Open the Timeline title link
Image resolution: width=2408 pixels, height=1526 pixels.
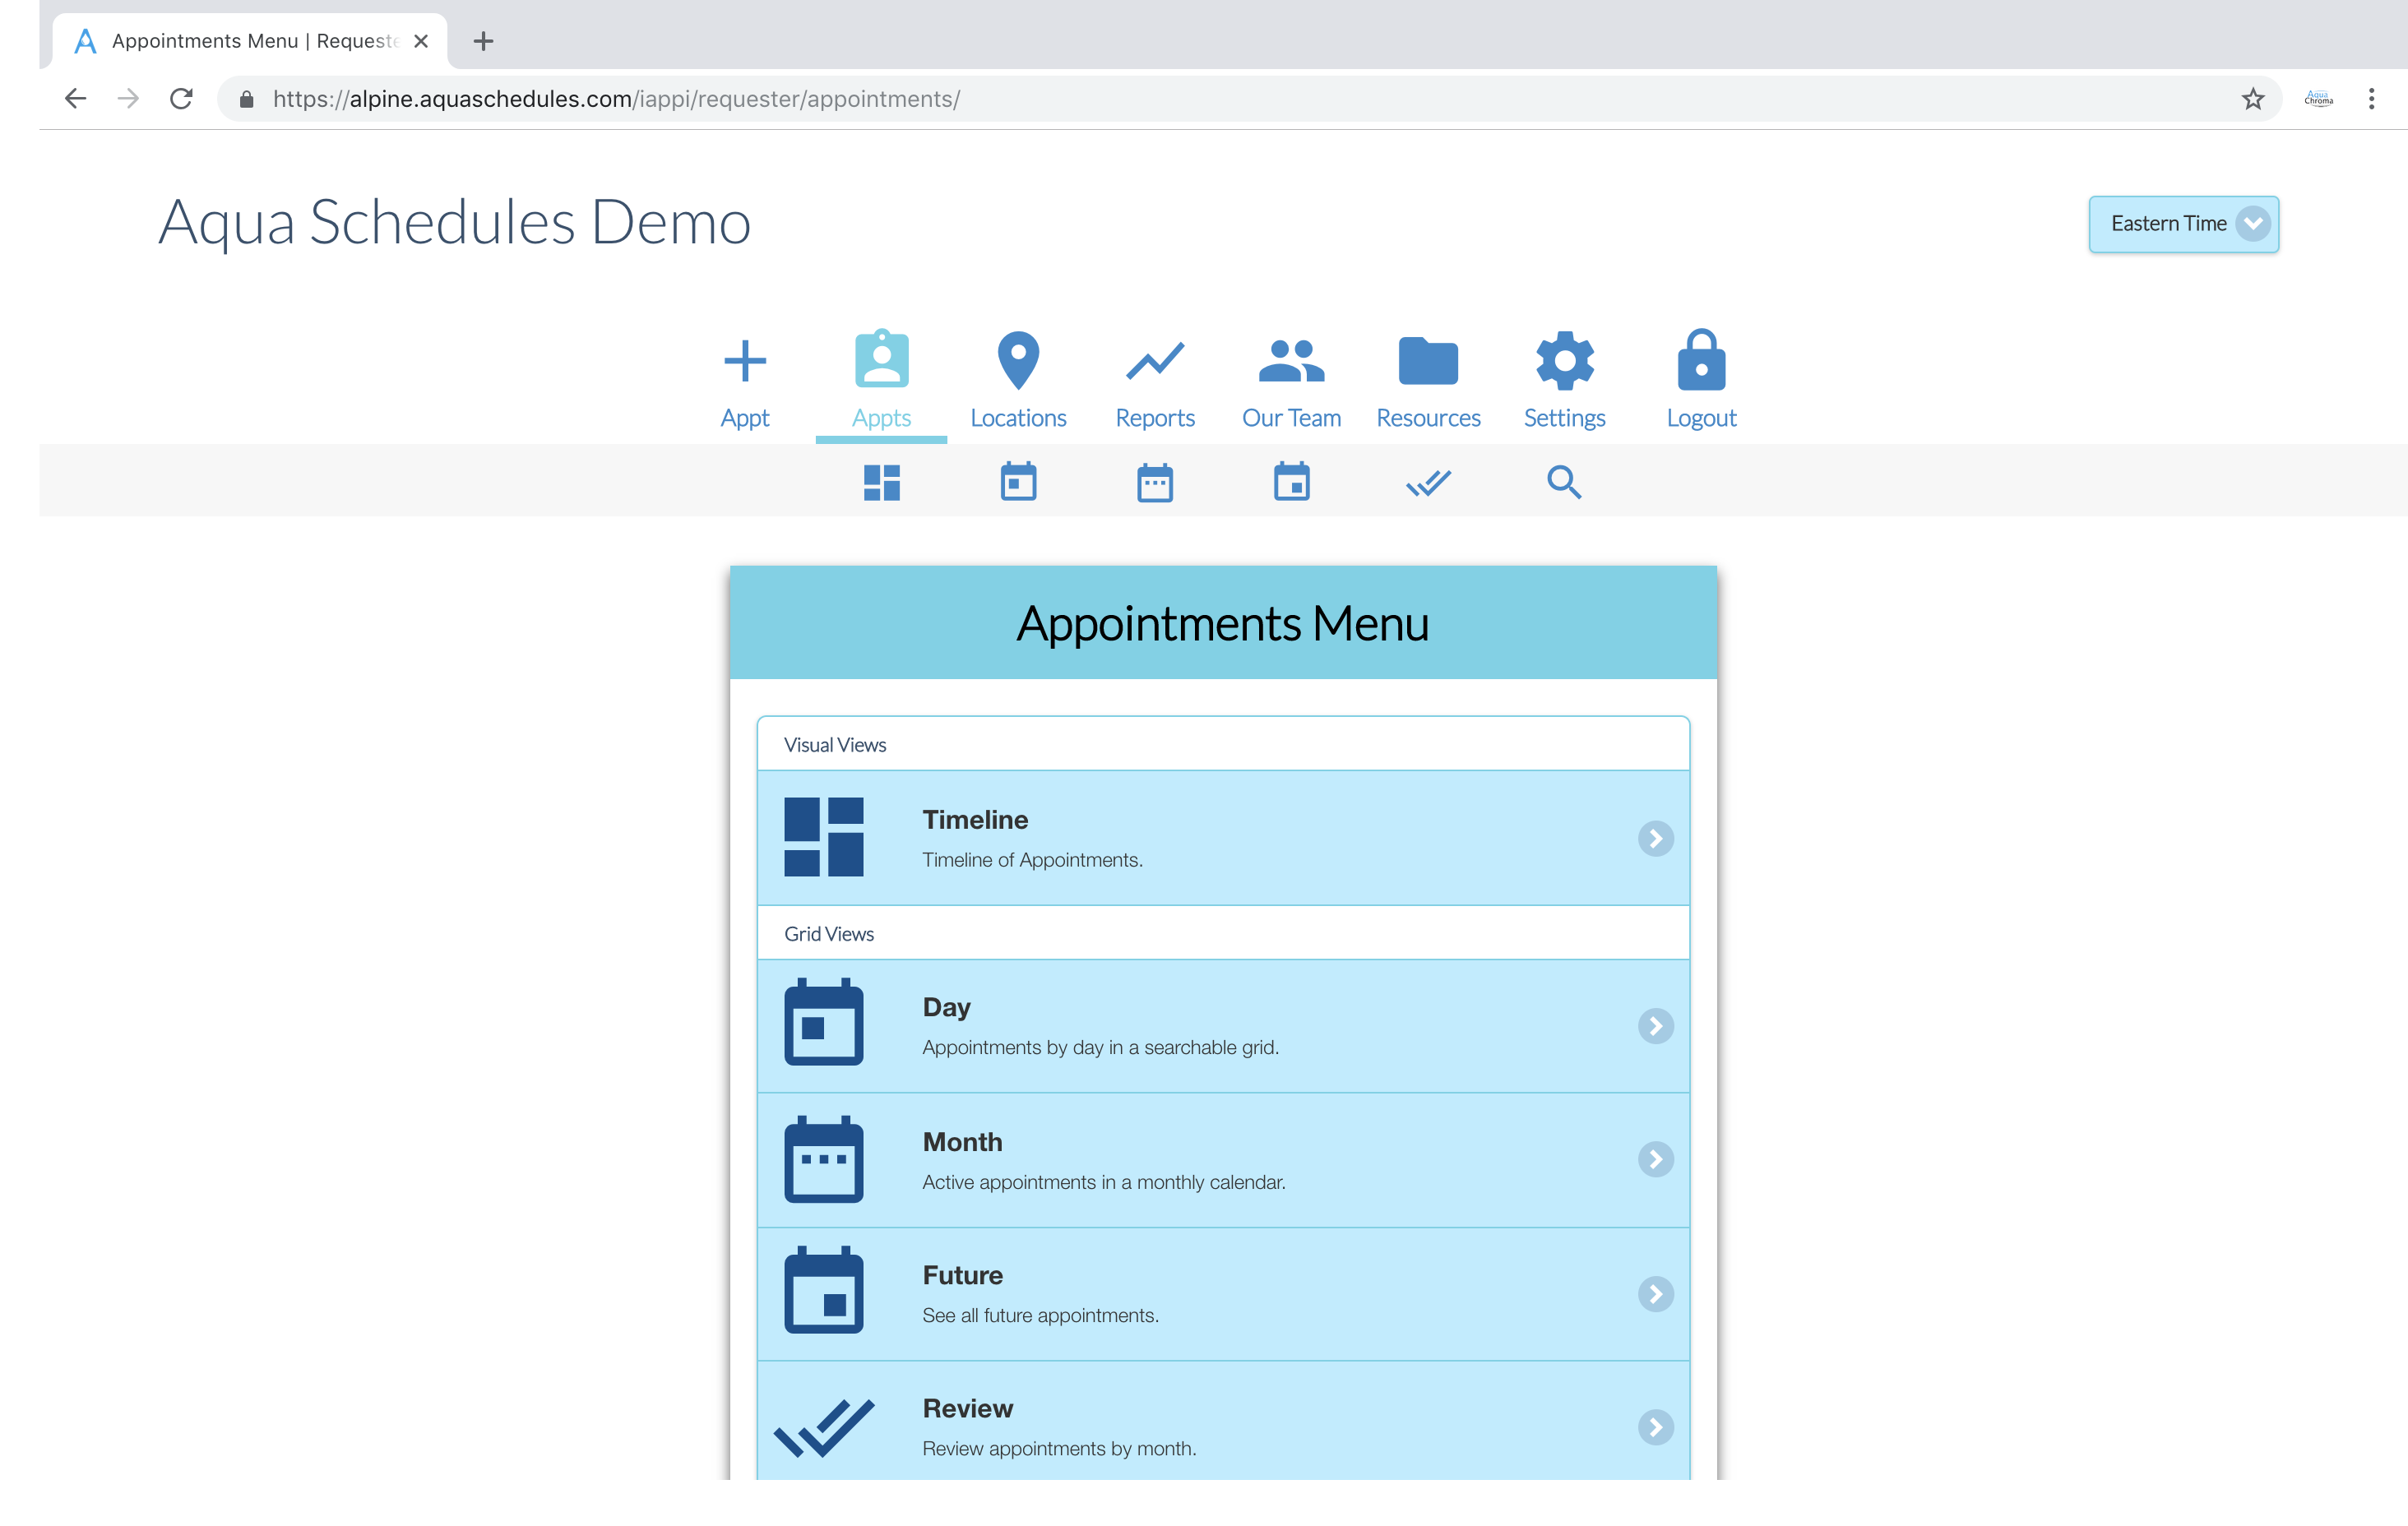(x=975, y=820)
